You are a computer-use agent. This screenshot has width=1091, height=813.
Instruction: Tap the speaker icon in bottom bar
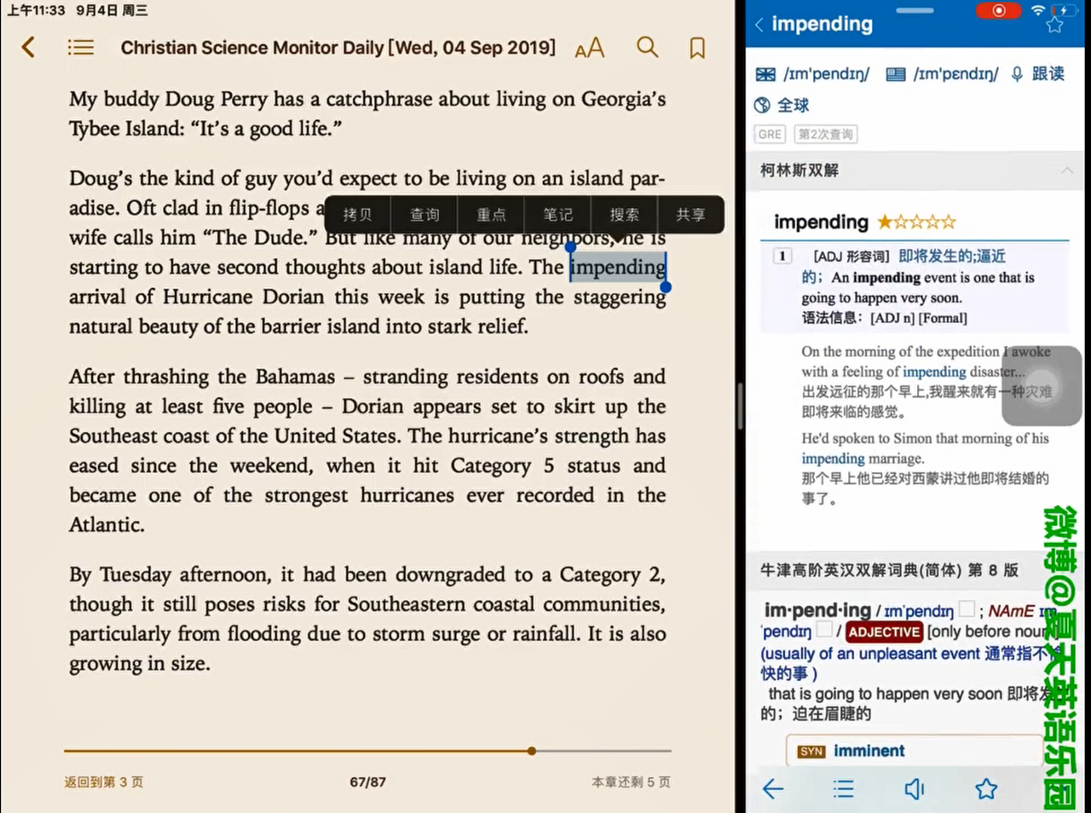(914, 789)
